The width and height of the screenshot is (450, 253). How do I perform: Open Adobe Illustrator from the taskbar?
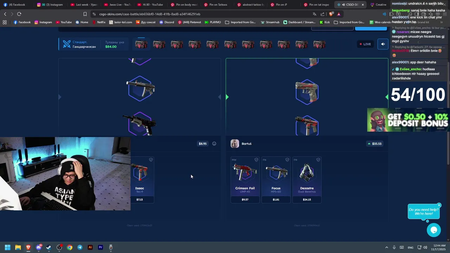(90, 247)
